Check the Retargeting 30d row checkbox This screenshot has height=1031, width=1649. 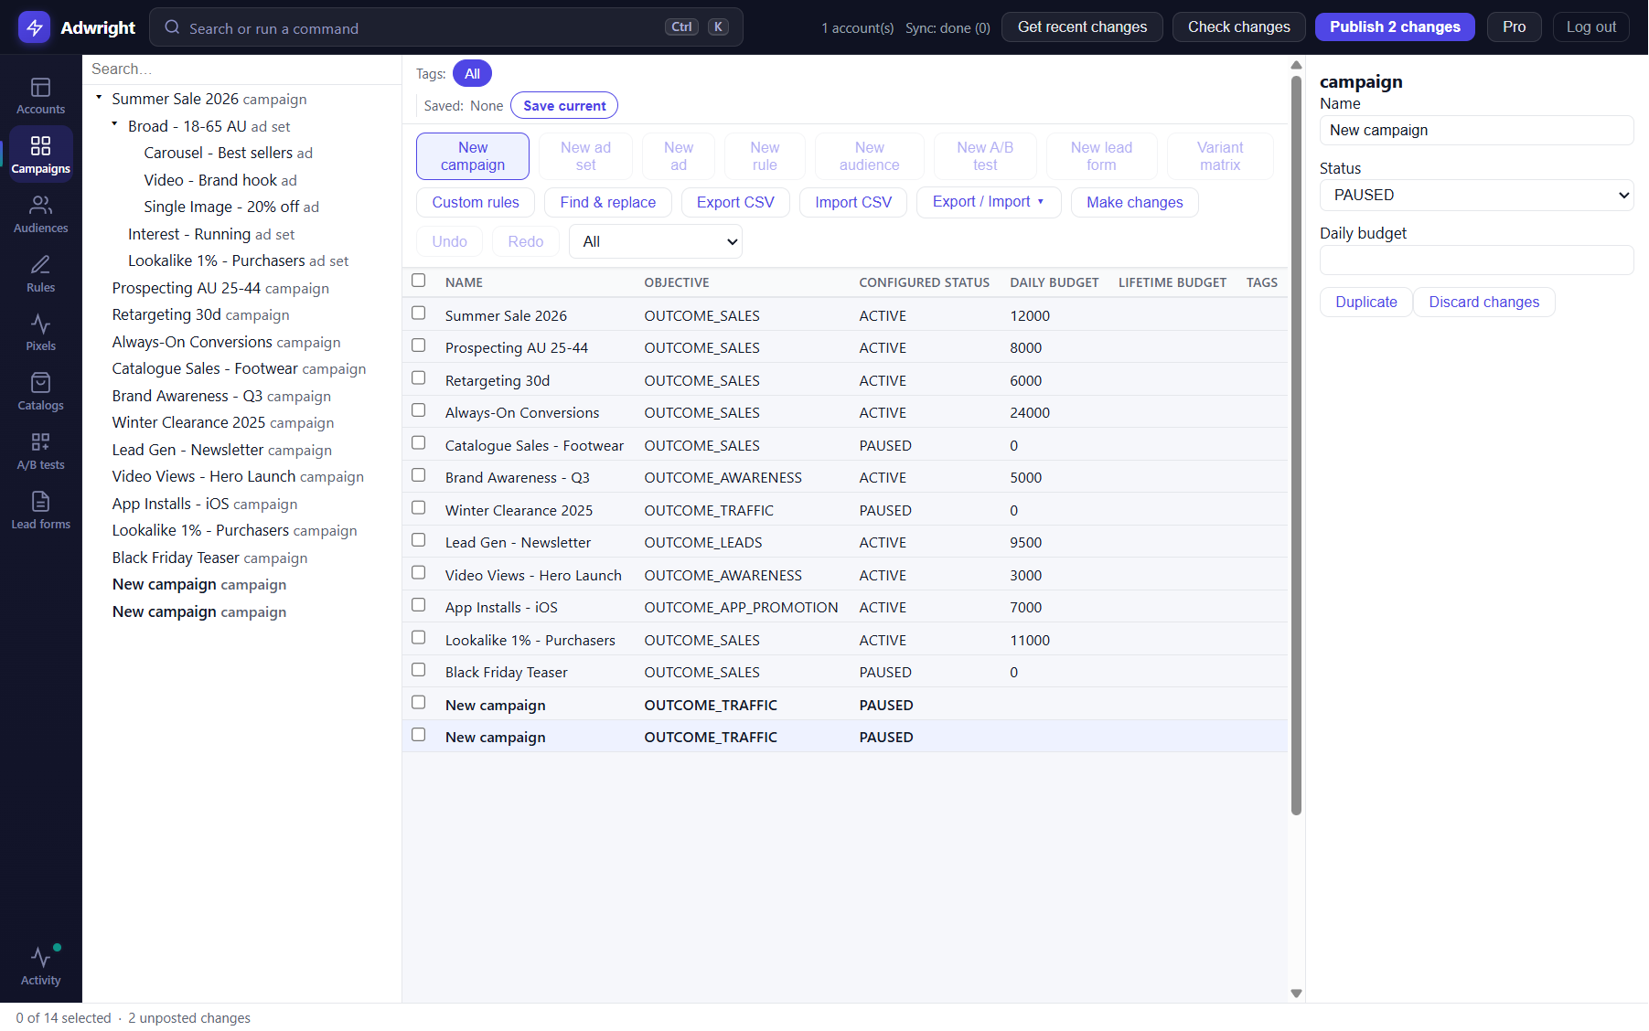[419, 378]
